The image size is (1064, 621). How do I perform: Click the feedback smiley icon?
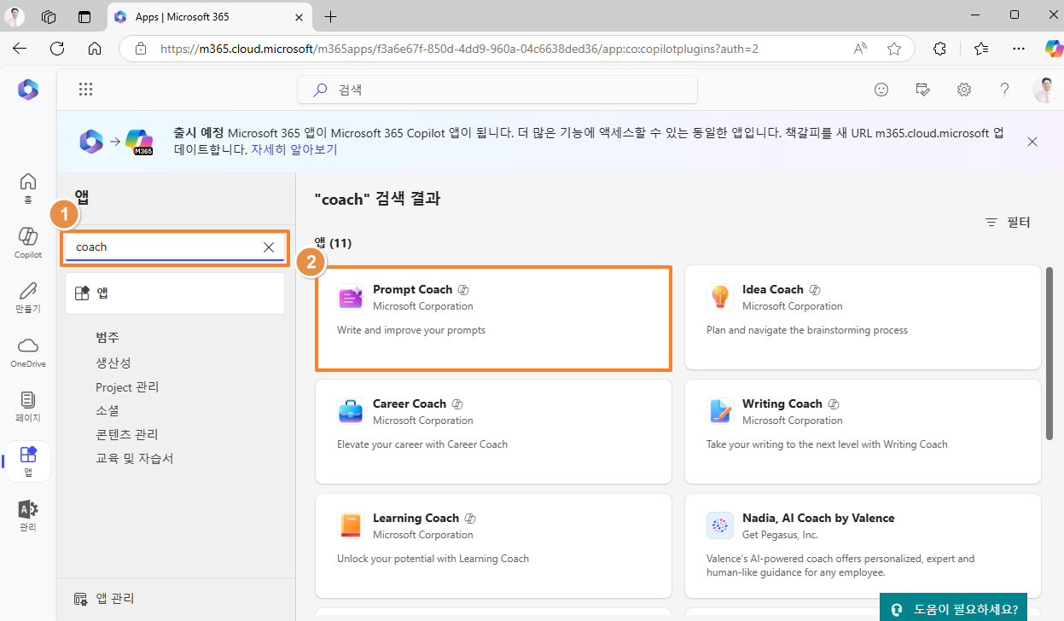[x=881, y=90]
